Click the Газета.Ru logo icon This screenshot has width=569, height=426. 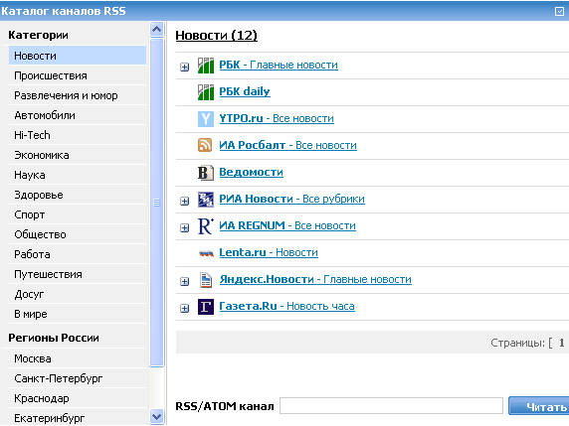click(x=205, y=307)
